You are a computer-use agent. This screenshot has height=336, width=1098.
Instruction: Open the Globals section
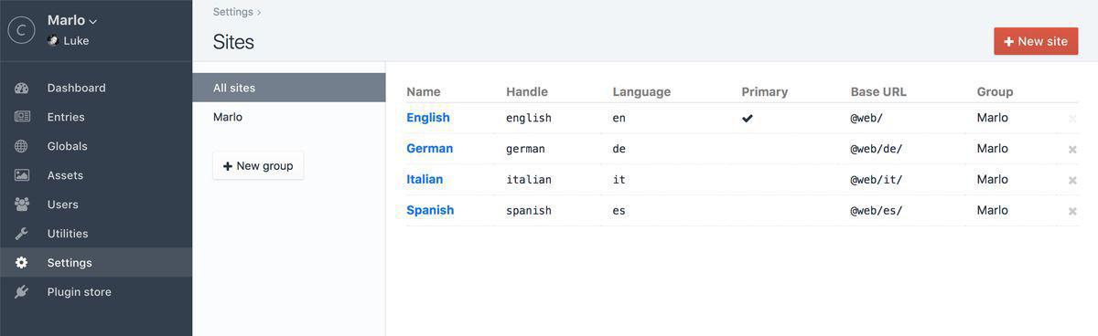coord(96,146)
